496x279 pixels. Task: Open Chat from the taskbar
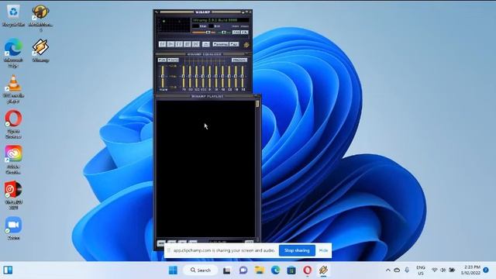243,270
